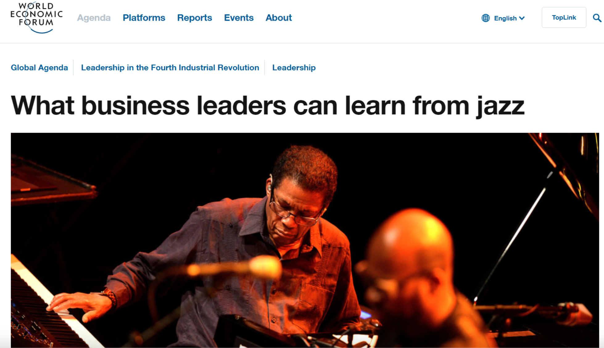Expand the English language chevron
The height and width of the screenshot is (348, 604).
522,18
